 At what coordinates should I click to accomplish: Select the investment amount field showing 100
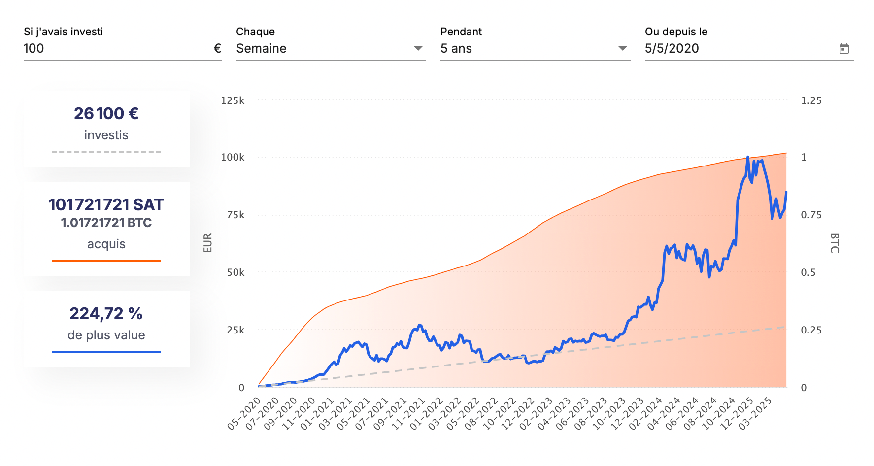99,48
